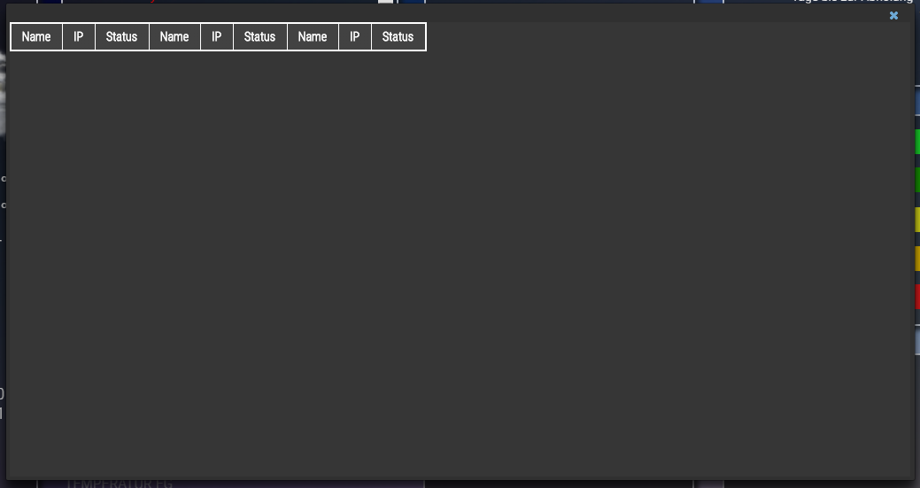The width and height of the screenshot is (920, 488).
Task: Click the bright green bar at right edge
Action: 916,142
